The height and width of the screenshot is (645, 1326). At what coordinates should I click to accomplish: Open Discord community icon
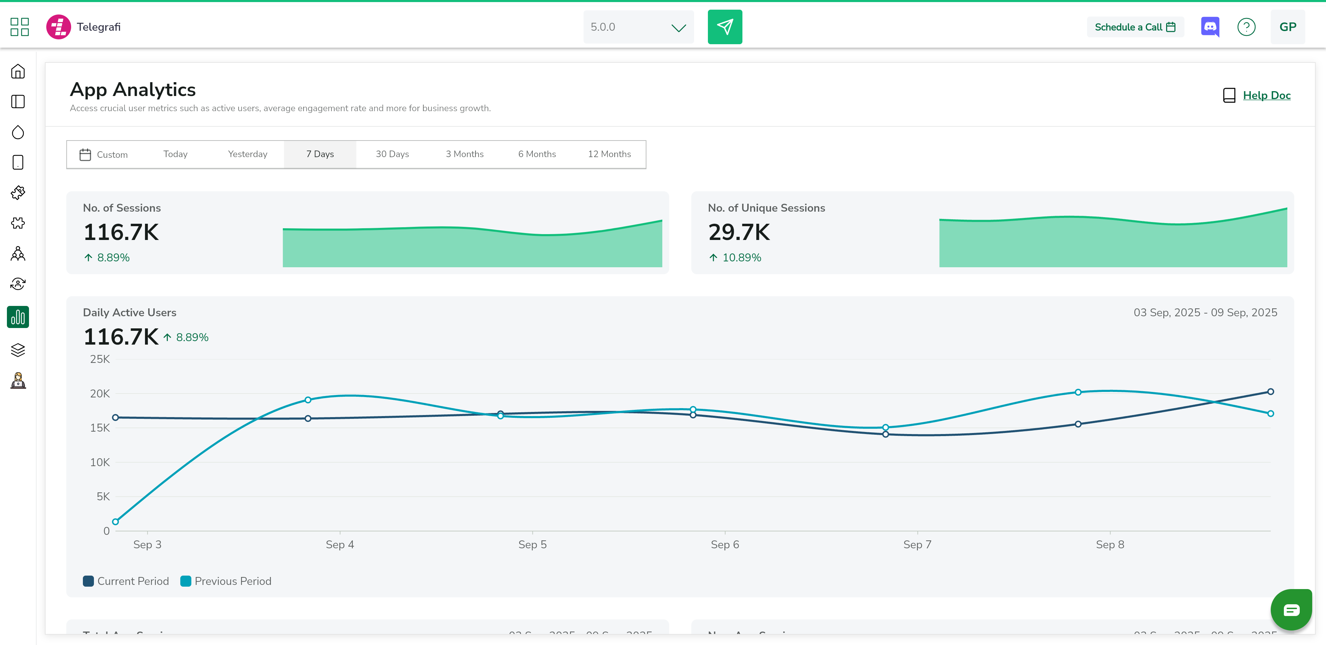[1210, 27]
